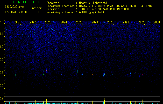This screenshot has width=163, height=104.
Task: Click the 0.8 kHz frequency label
Action: [2, 73]
